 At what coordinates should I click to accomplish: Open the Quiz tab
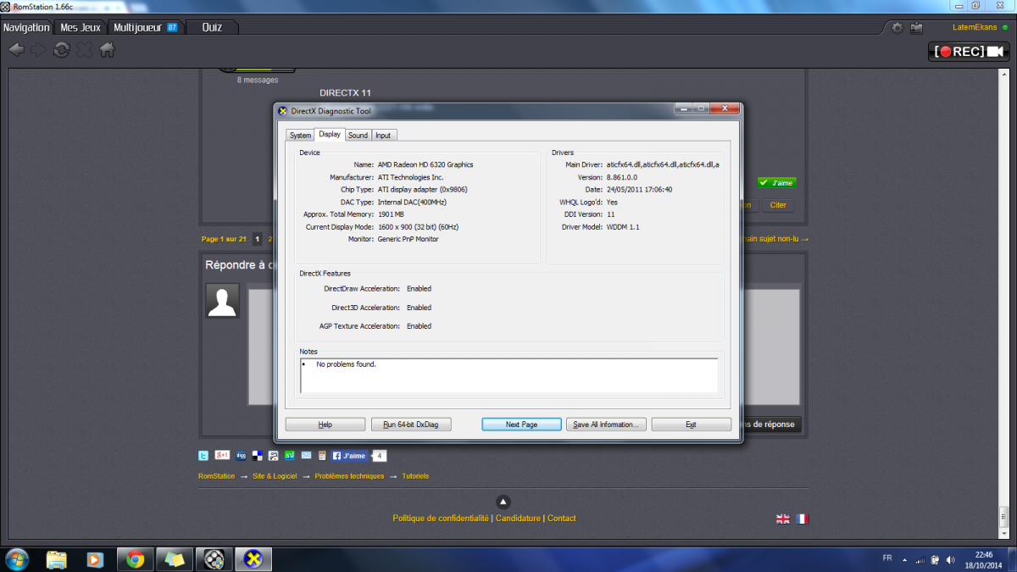tap(212, 27)
